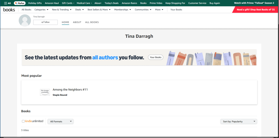Expand the Categories menu

tap(41, 10)
